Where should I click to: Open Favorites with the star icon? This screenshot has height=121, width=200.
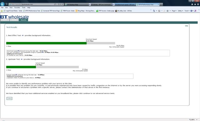pyautogui.click(x=195, y=4)
